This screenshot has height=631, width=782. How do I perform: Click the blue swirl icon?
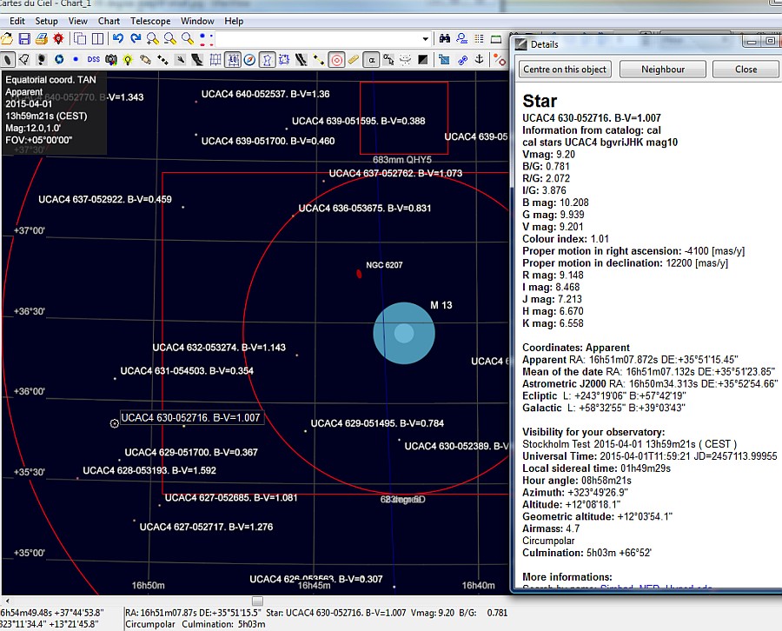(x=59, y=59)
